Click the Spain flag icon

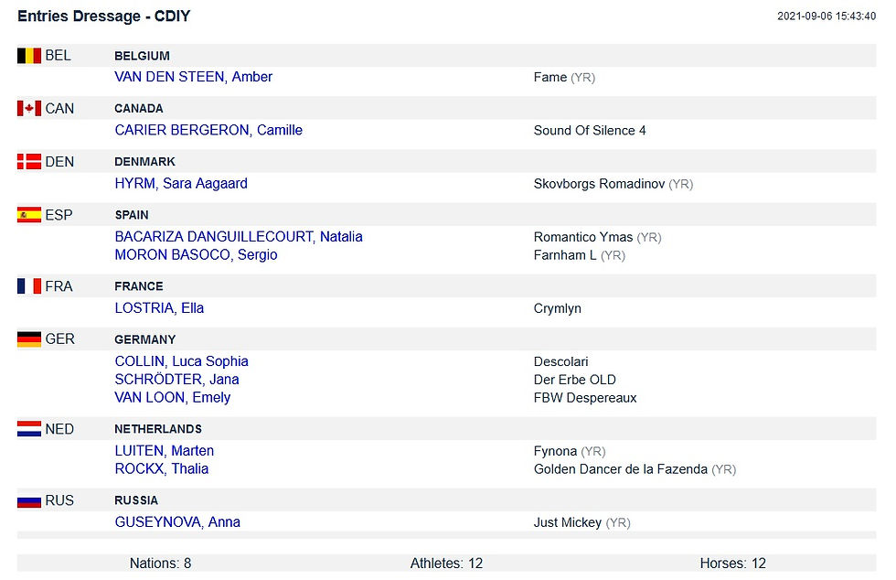[x=29, y=215]
